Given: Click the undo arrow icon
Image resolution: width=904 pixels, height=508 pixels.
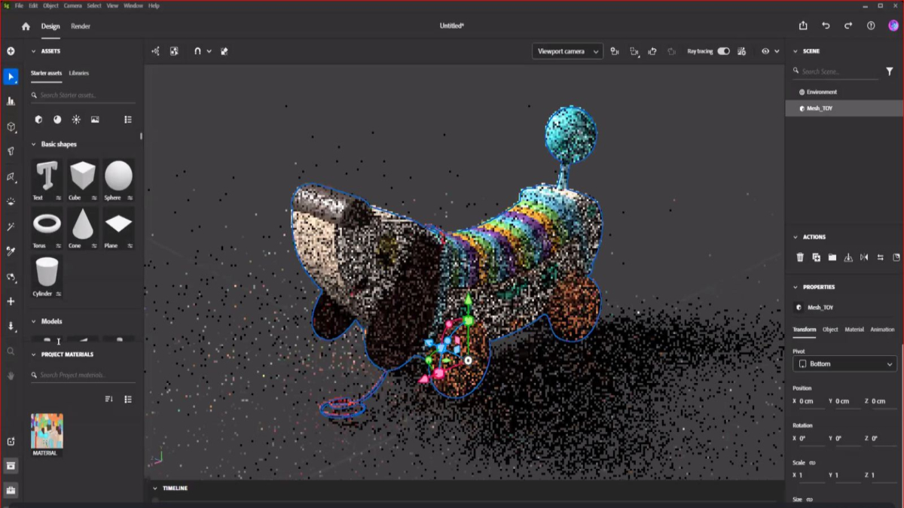Looking at the screenshot, I should (x=826, y=26).
